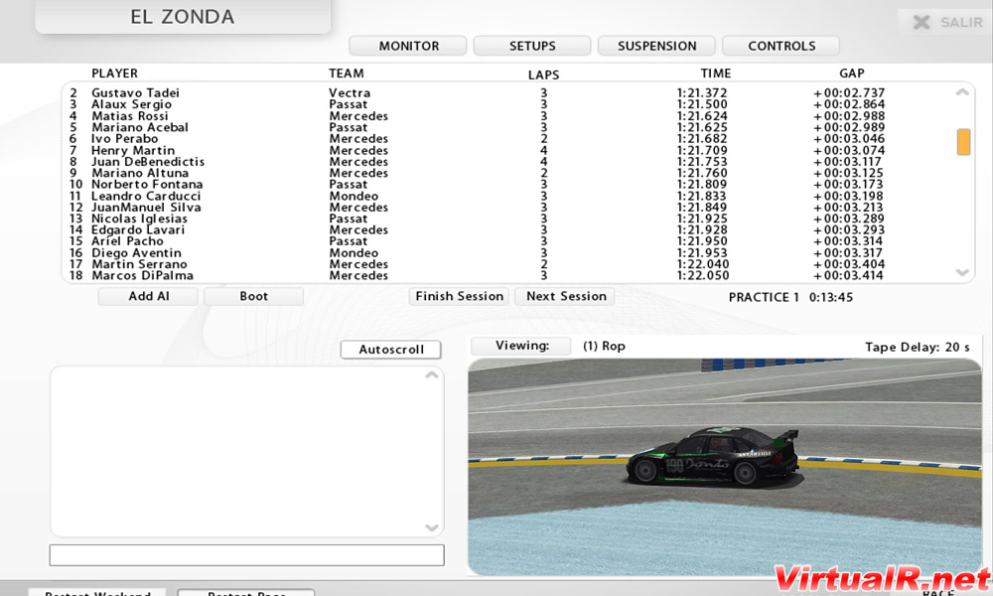The image size is (993, 596).
Task: Click lap time 1:21.372
Action: (x=702, y=93)
